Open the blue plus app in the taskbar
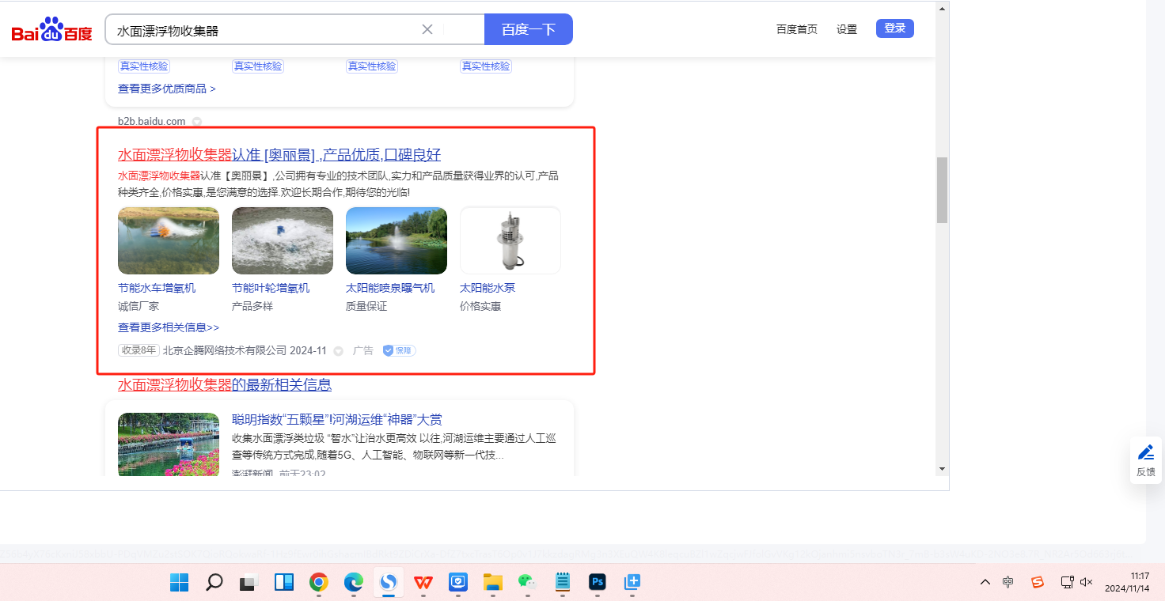 coord(632,583)
